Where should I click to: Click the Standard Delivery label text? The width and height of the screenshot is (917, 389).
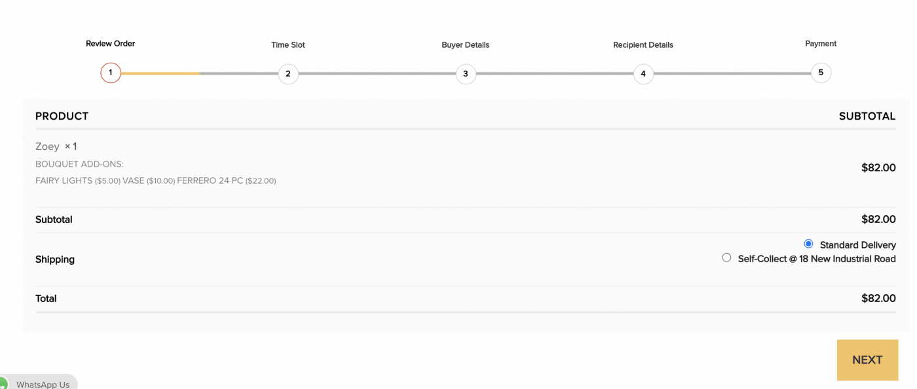tap(857, 245)
